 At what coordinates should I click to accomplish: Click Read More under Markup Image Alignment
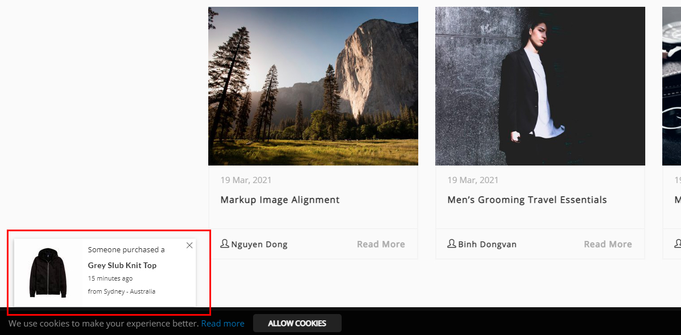coord(381,244)
